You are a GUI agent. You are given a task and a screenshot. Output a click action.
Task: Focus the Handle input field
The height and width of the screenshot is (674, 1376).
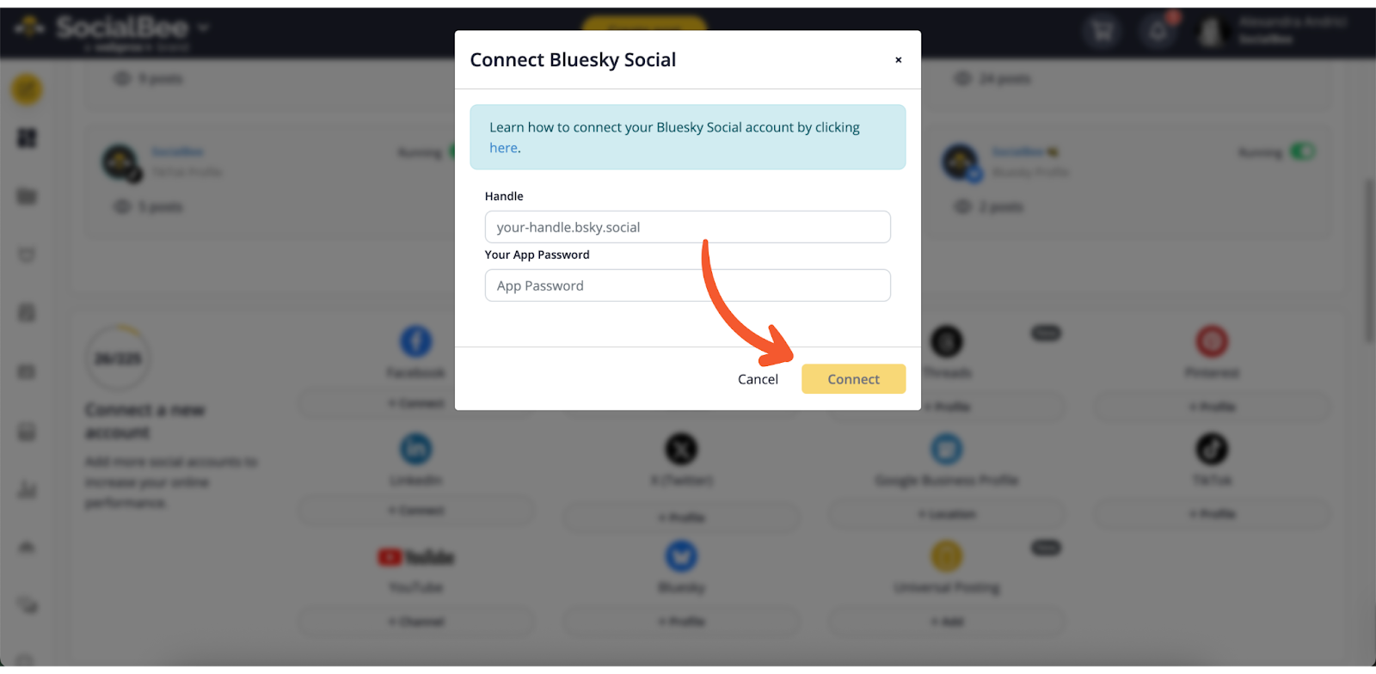pyautogui.click(x=687, y=227)
